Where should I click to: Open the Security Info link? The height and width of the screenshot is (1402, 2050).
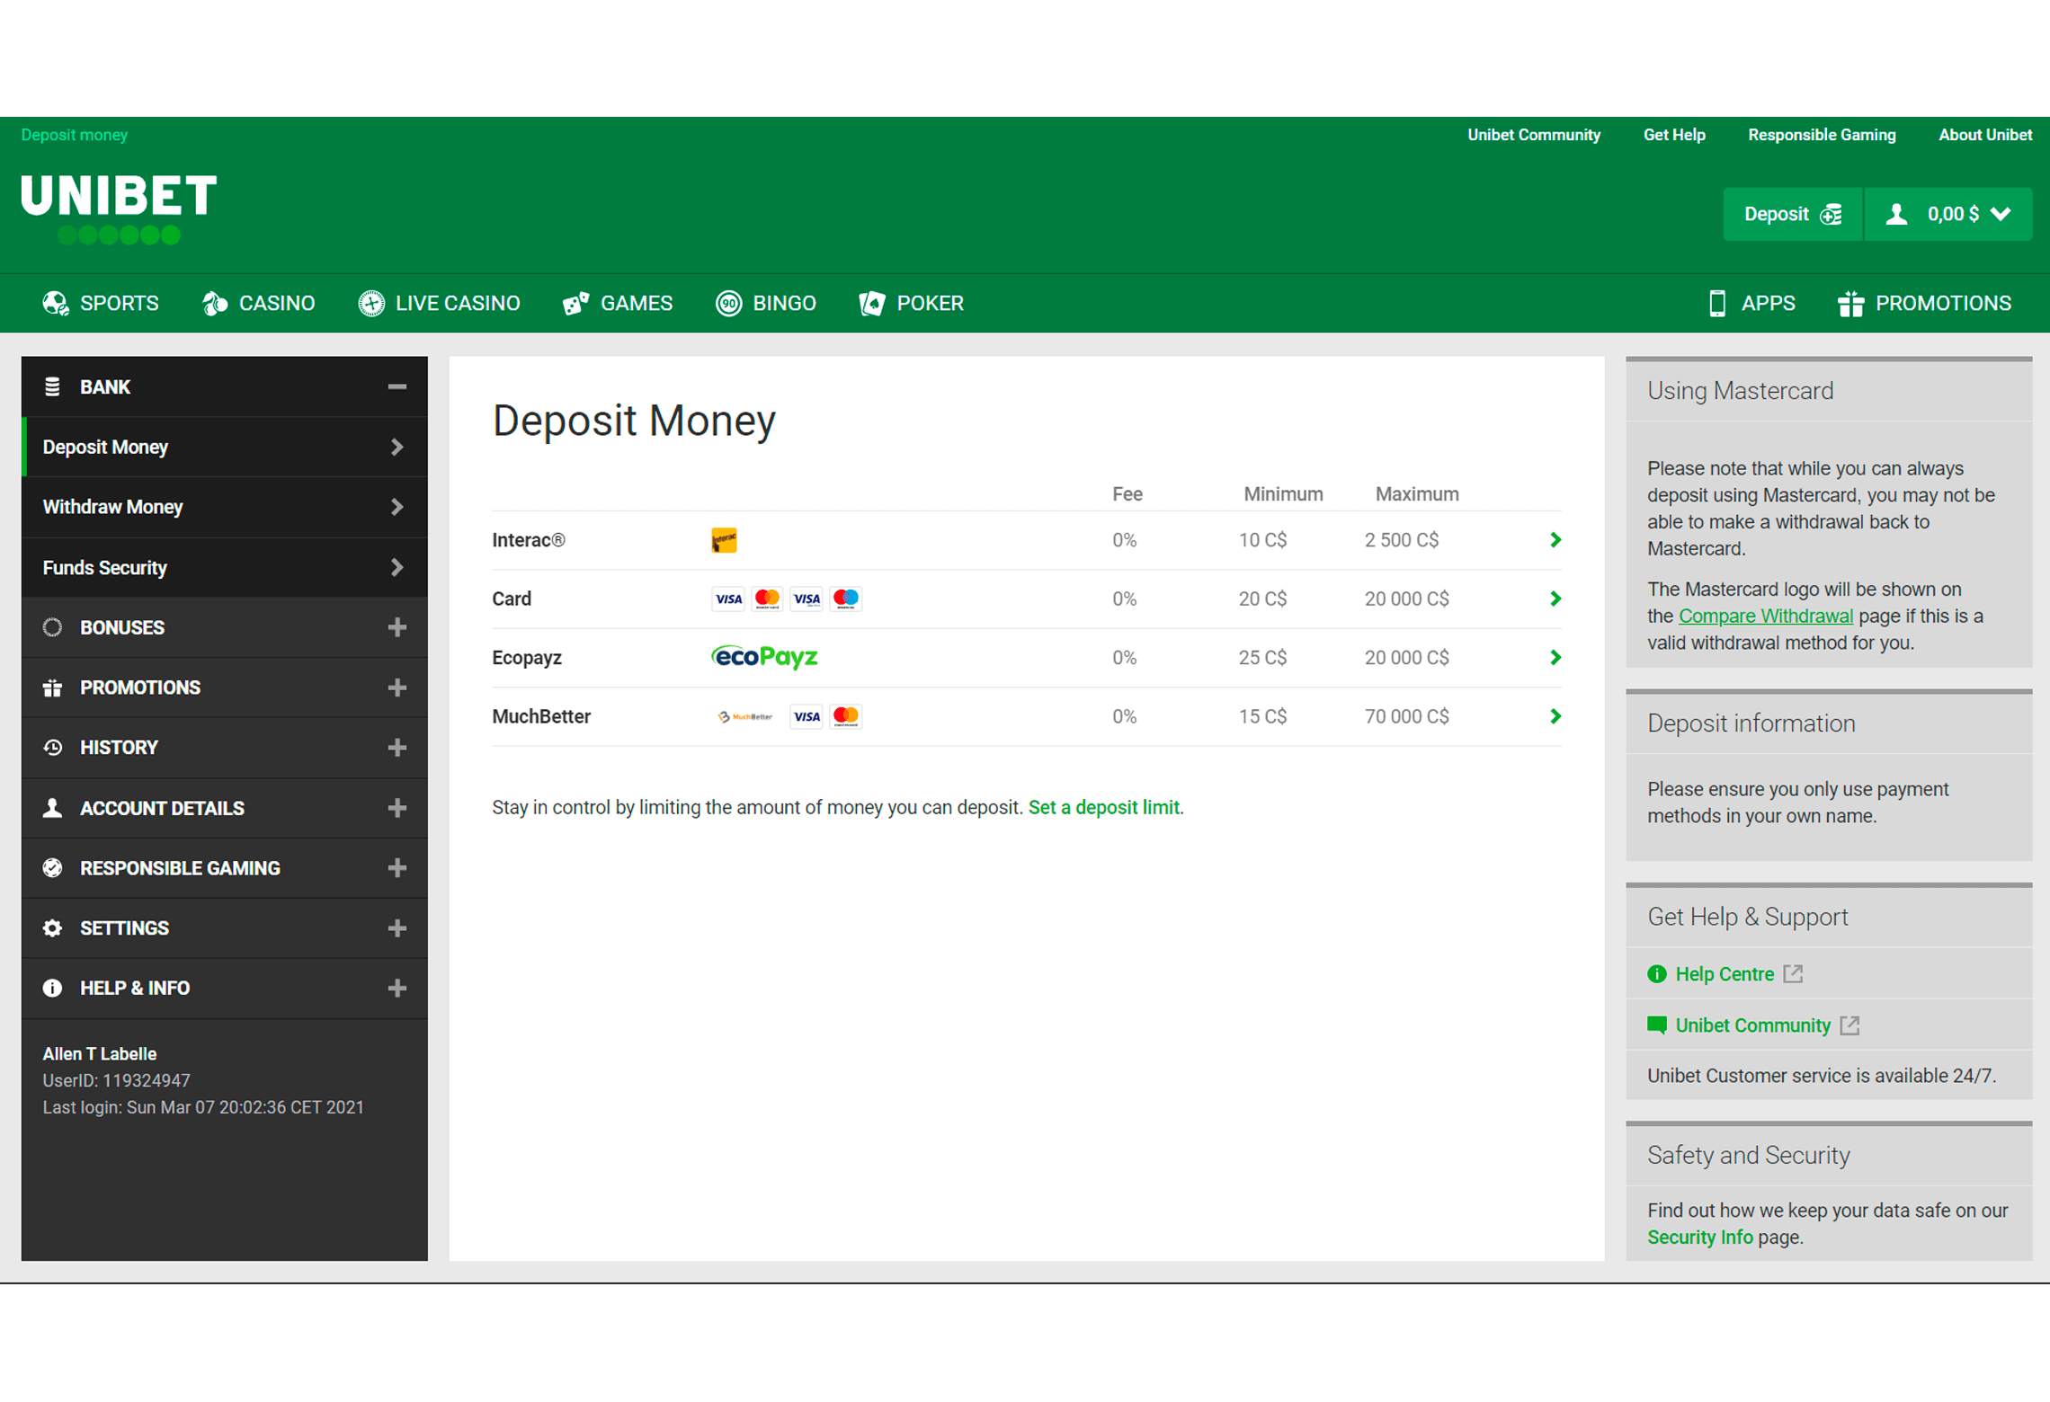[x=1700, y=1238]
